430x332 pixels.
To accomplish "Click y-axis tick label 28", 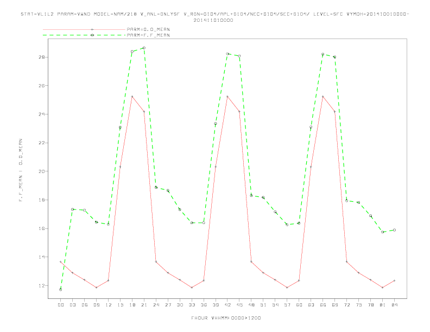I will (42, 58).
